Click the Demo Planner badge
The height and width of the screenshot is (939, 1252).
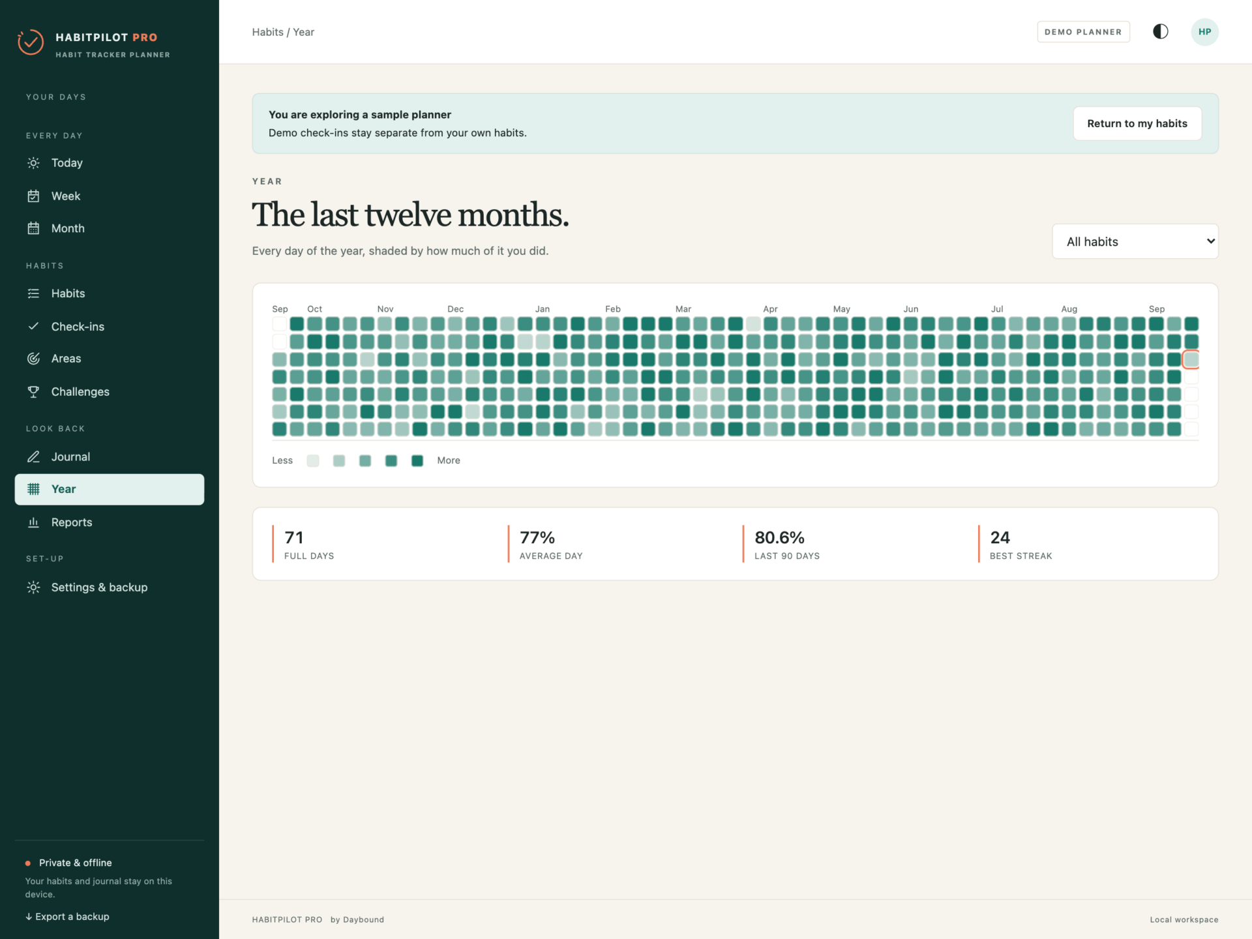(1083, 32)
